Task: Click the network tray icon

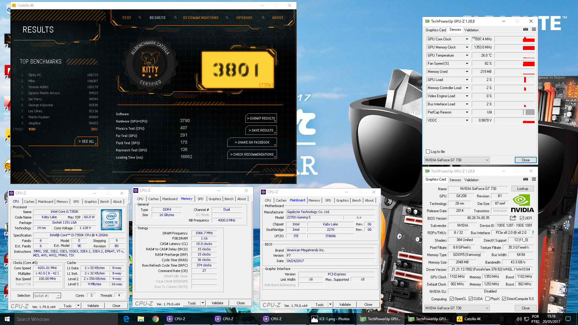Action: 527,319
